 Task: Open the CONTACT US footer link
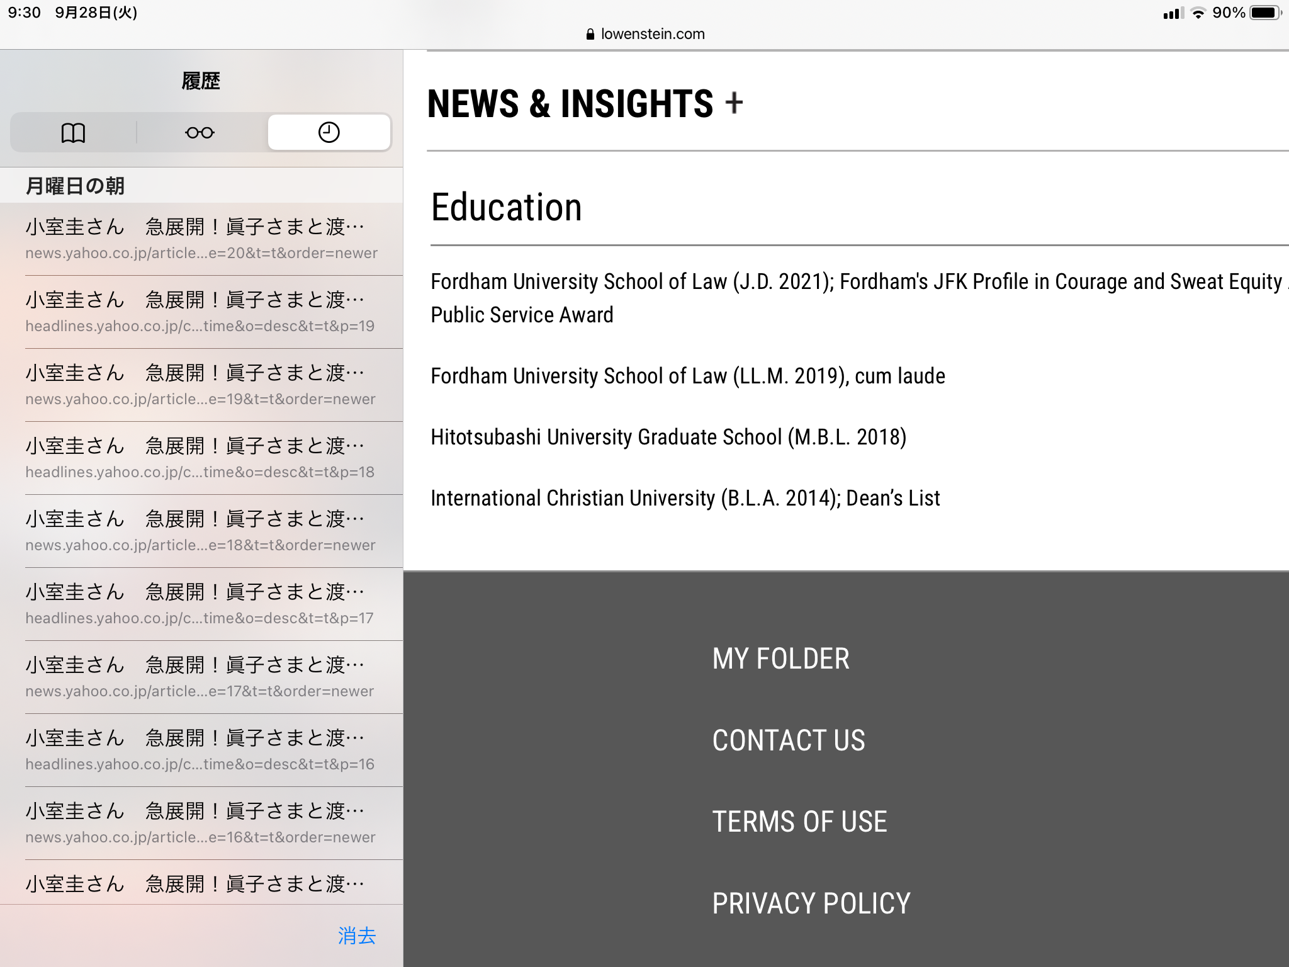click(789, 740)
